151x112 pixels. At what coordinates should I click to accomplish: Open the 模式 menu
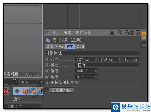pyautogui.click(x=56, y=33)
